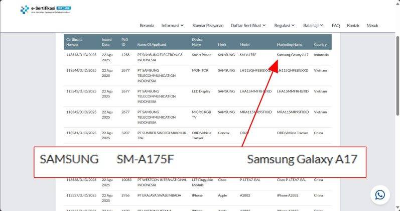Open the FAQ page
Viewport: 400px width, 211px height.
[336, 26]
